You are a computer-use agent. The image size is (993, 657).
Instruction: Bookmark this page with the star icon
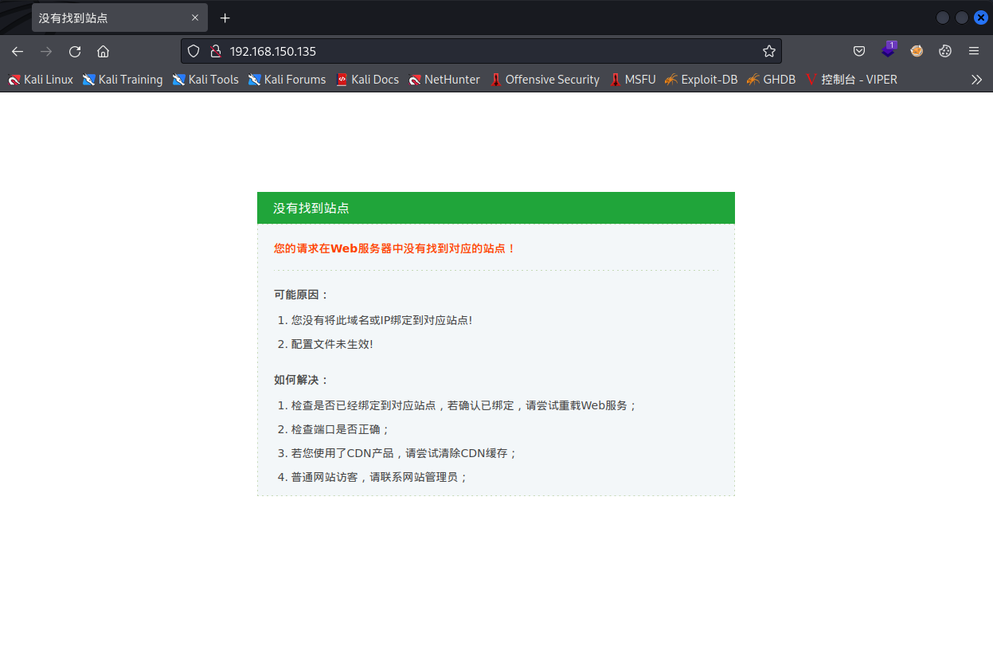[x=768, y=51]
